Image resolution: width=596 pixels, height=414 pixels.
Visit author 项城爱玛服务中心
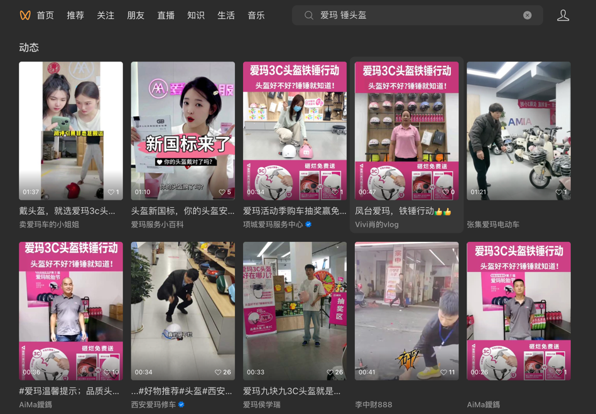tap(273, 224)
